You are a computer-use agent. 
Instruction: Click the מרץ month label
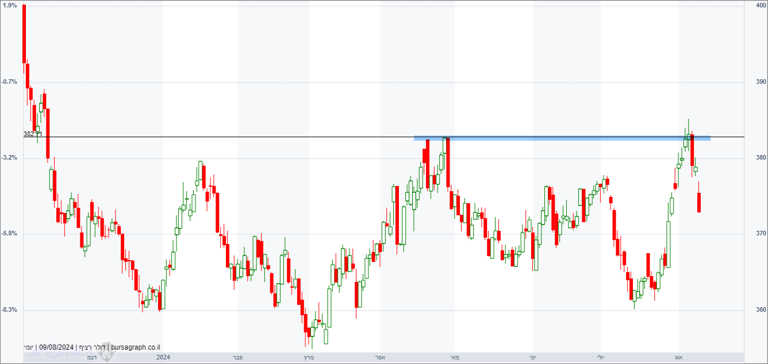[308, 358]
